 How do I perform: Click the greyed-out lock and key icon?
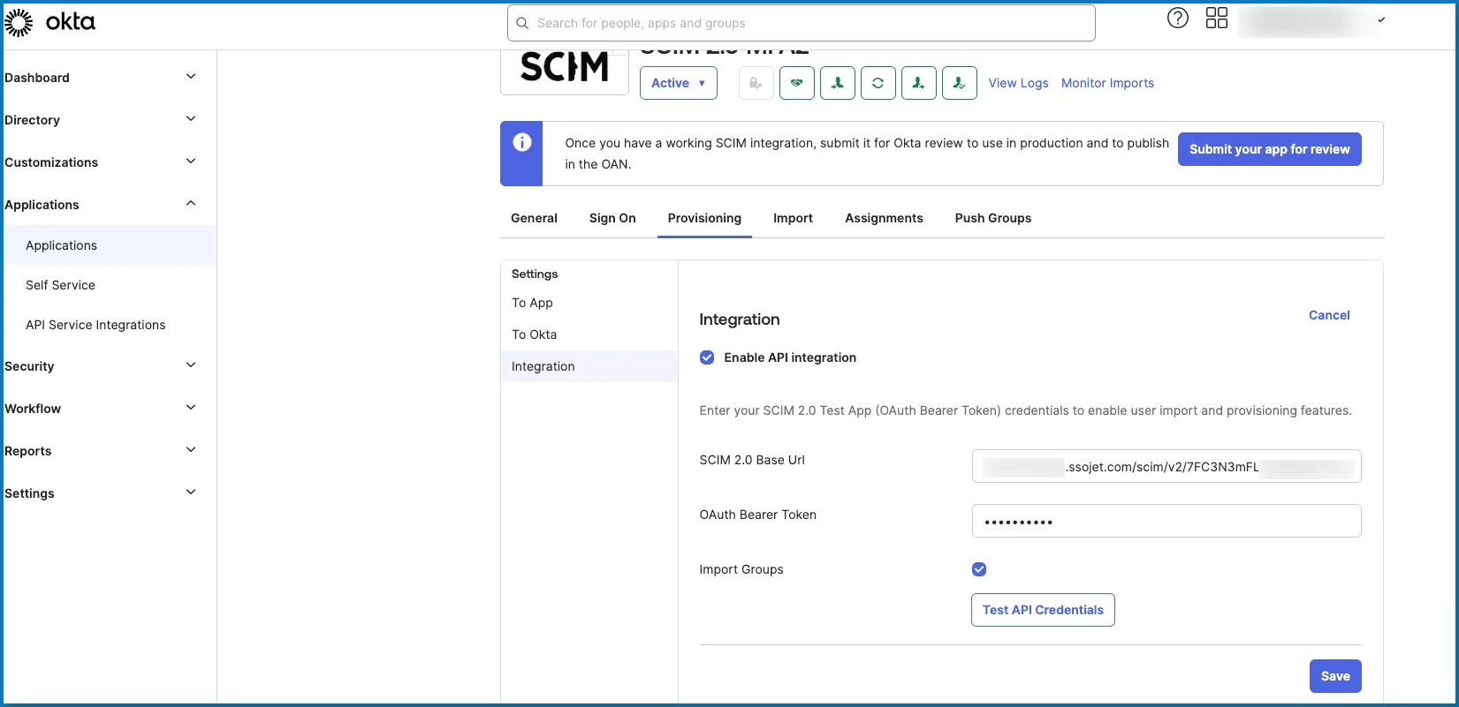pyautogui.click(x=756, y=83)
